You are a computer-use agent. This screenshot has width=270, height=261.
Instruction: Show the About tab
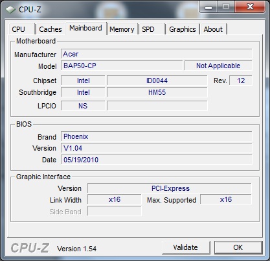pos(213,29)
